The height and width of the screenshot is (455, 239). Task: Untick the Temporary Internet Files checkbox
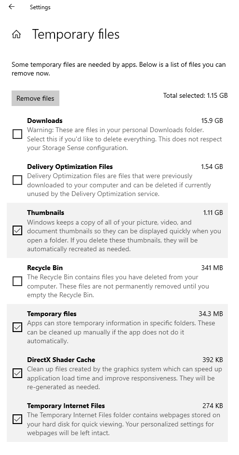pyautogui.click(x=17, y=419)
